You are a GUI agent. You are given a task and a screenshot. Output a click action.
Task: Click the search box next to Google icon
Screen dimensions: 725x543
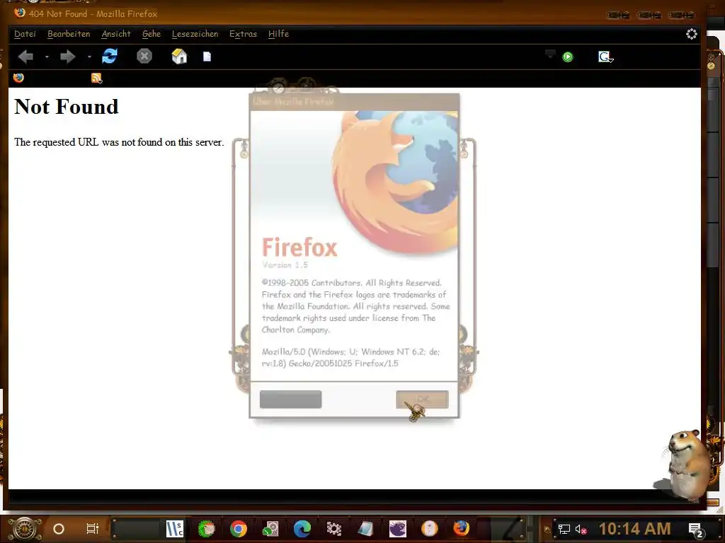coord(654,57)
